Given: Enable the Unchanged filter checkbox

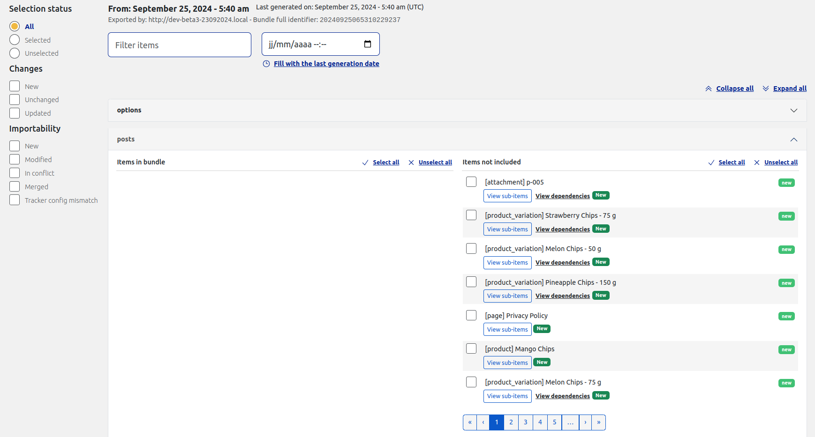Looking at the screenshot, I should 15,99.
